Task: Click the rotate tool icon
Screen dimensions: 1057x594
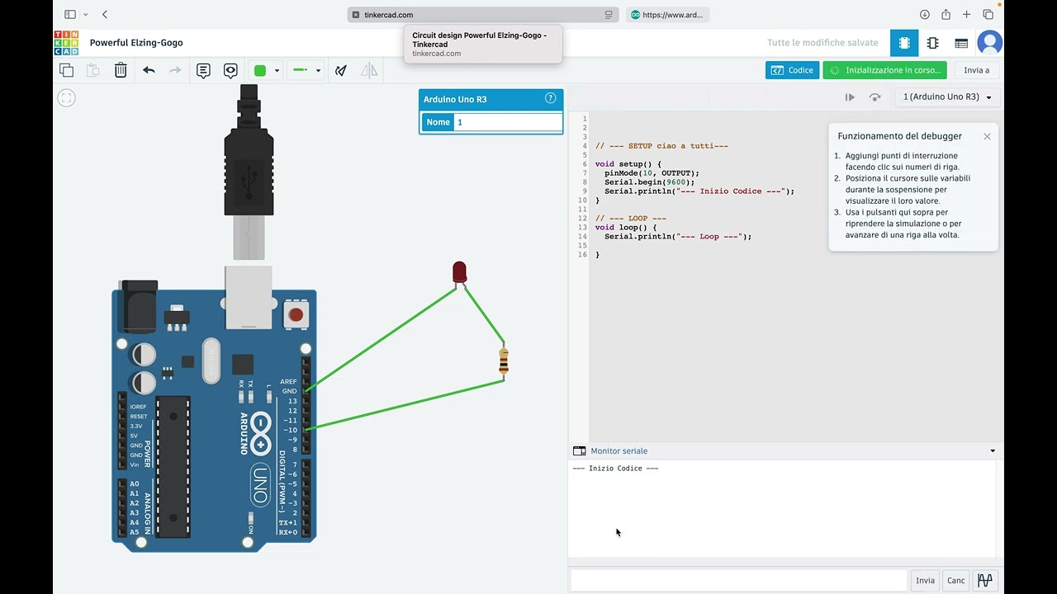Action: tap(341, 70)
